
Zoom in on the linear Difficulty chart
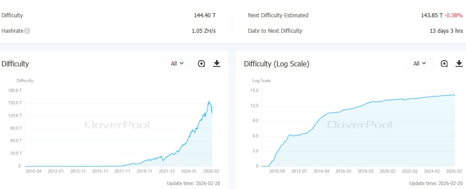coord(201,64)
